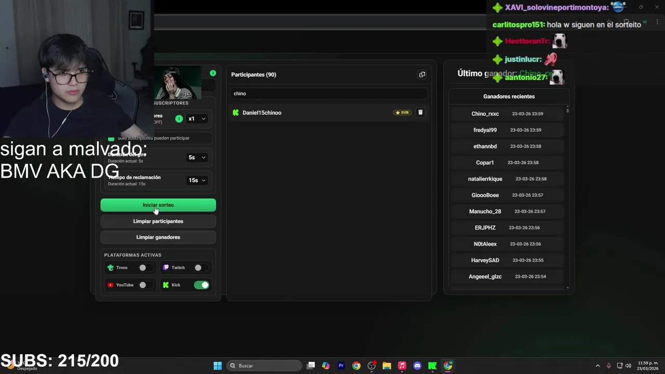Enable the Twitch platform toggle

tap(201, 268)
